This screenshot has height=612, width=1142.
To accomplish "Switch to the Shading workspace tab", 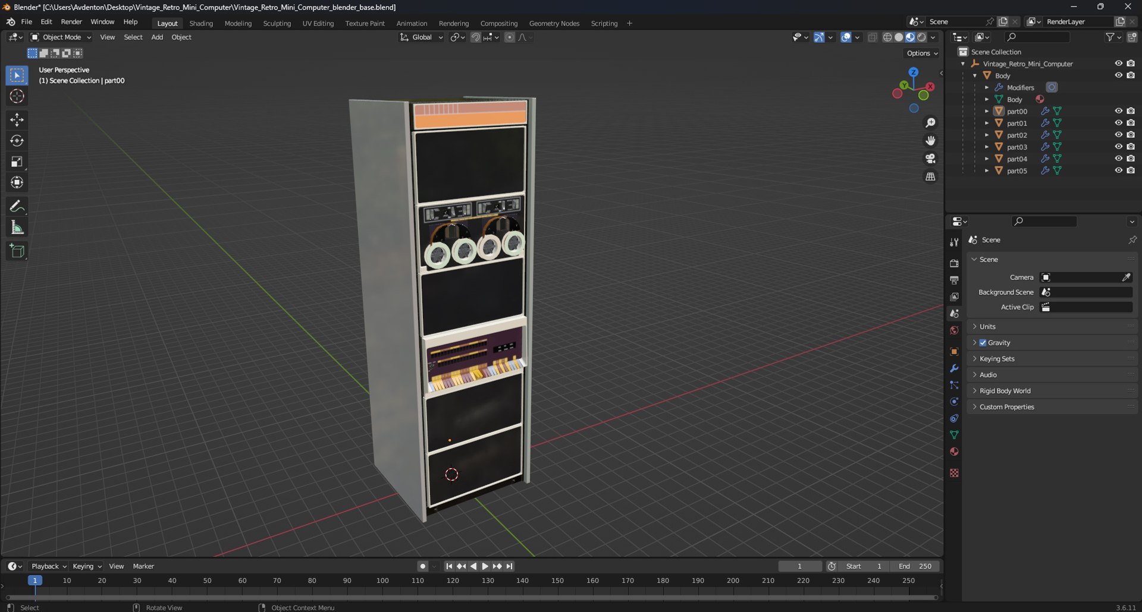I will [201, 23].
